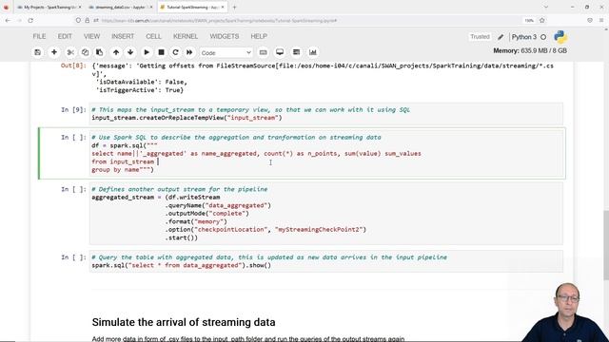Screen dimensions: 609x342
Task: Click the Memory usage readout
Action: (x=530, y=50)
